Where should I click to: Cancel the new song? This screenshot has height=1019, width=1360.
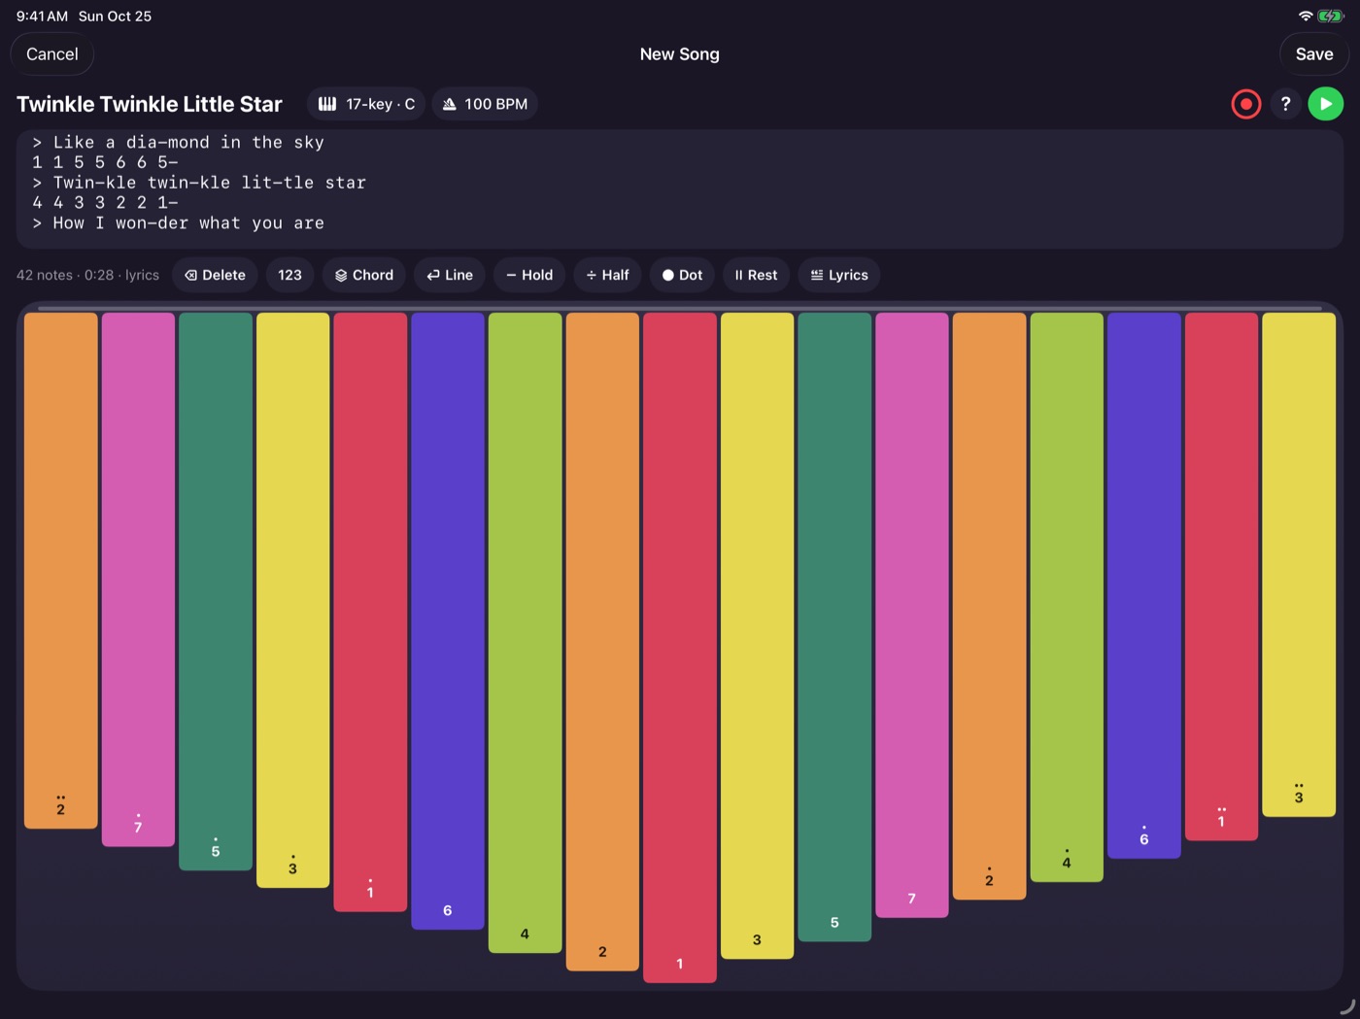(52, 54)
